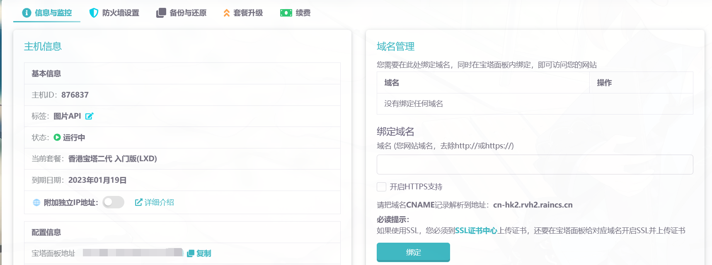
Task: Click the orange upgrade chevrons icon
Action: coord(226,13)
